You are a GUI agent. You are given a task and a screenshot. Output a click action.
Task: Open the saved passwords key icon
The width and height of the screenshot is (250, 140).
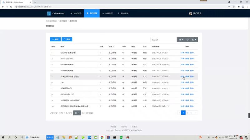point(229,7)
